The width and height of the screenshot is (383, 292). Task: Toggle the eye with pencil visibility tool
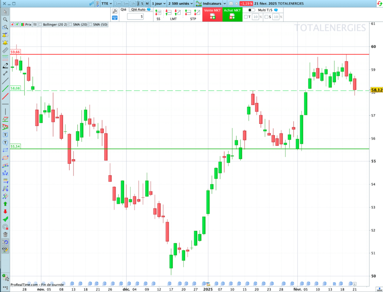point(5,250)
